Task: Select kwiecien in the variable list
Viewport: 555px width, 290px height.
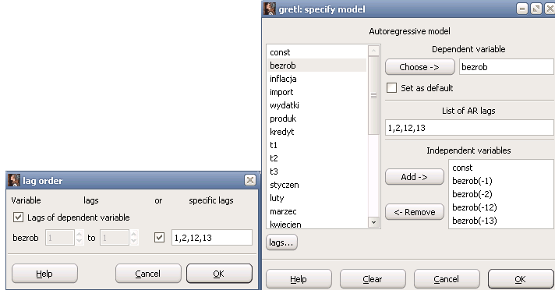Action: [x=317, y=224]
